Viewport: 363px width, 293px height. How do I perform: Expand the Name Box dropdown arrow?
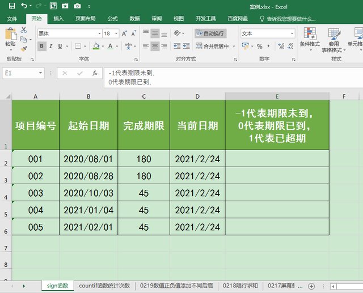point(40,73)
